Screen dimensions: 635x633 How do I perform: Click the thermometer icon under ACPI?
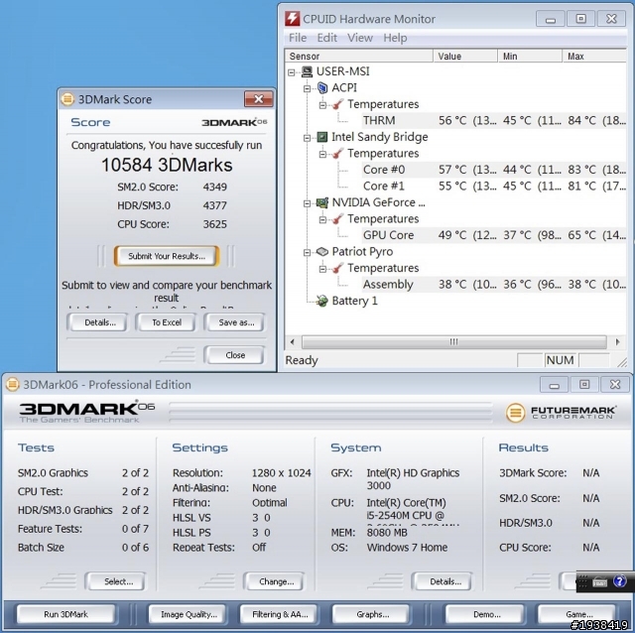337,104
